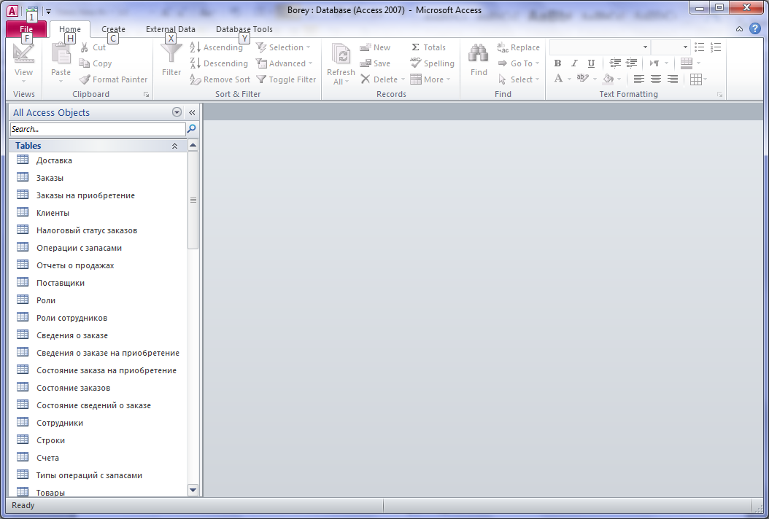The height and width of the screenshot is (519, 769).
Task: Click the text highlight color pen
Action: click(x=582, y=79)
